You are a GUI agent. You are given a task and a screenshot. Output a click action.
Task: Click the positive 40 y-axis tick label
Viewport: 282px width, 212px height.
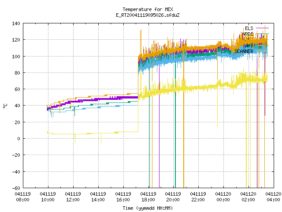click(18, 106)
